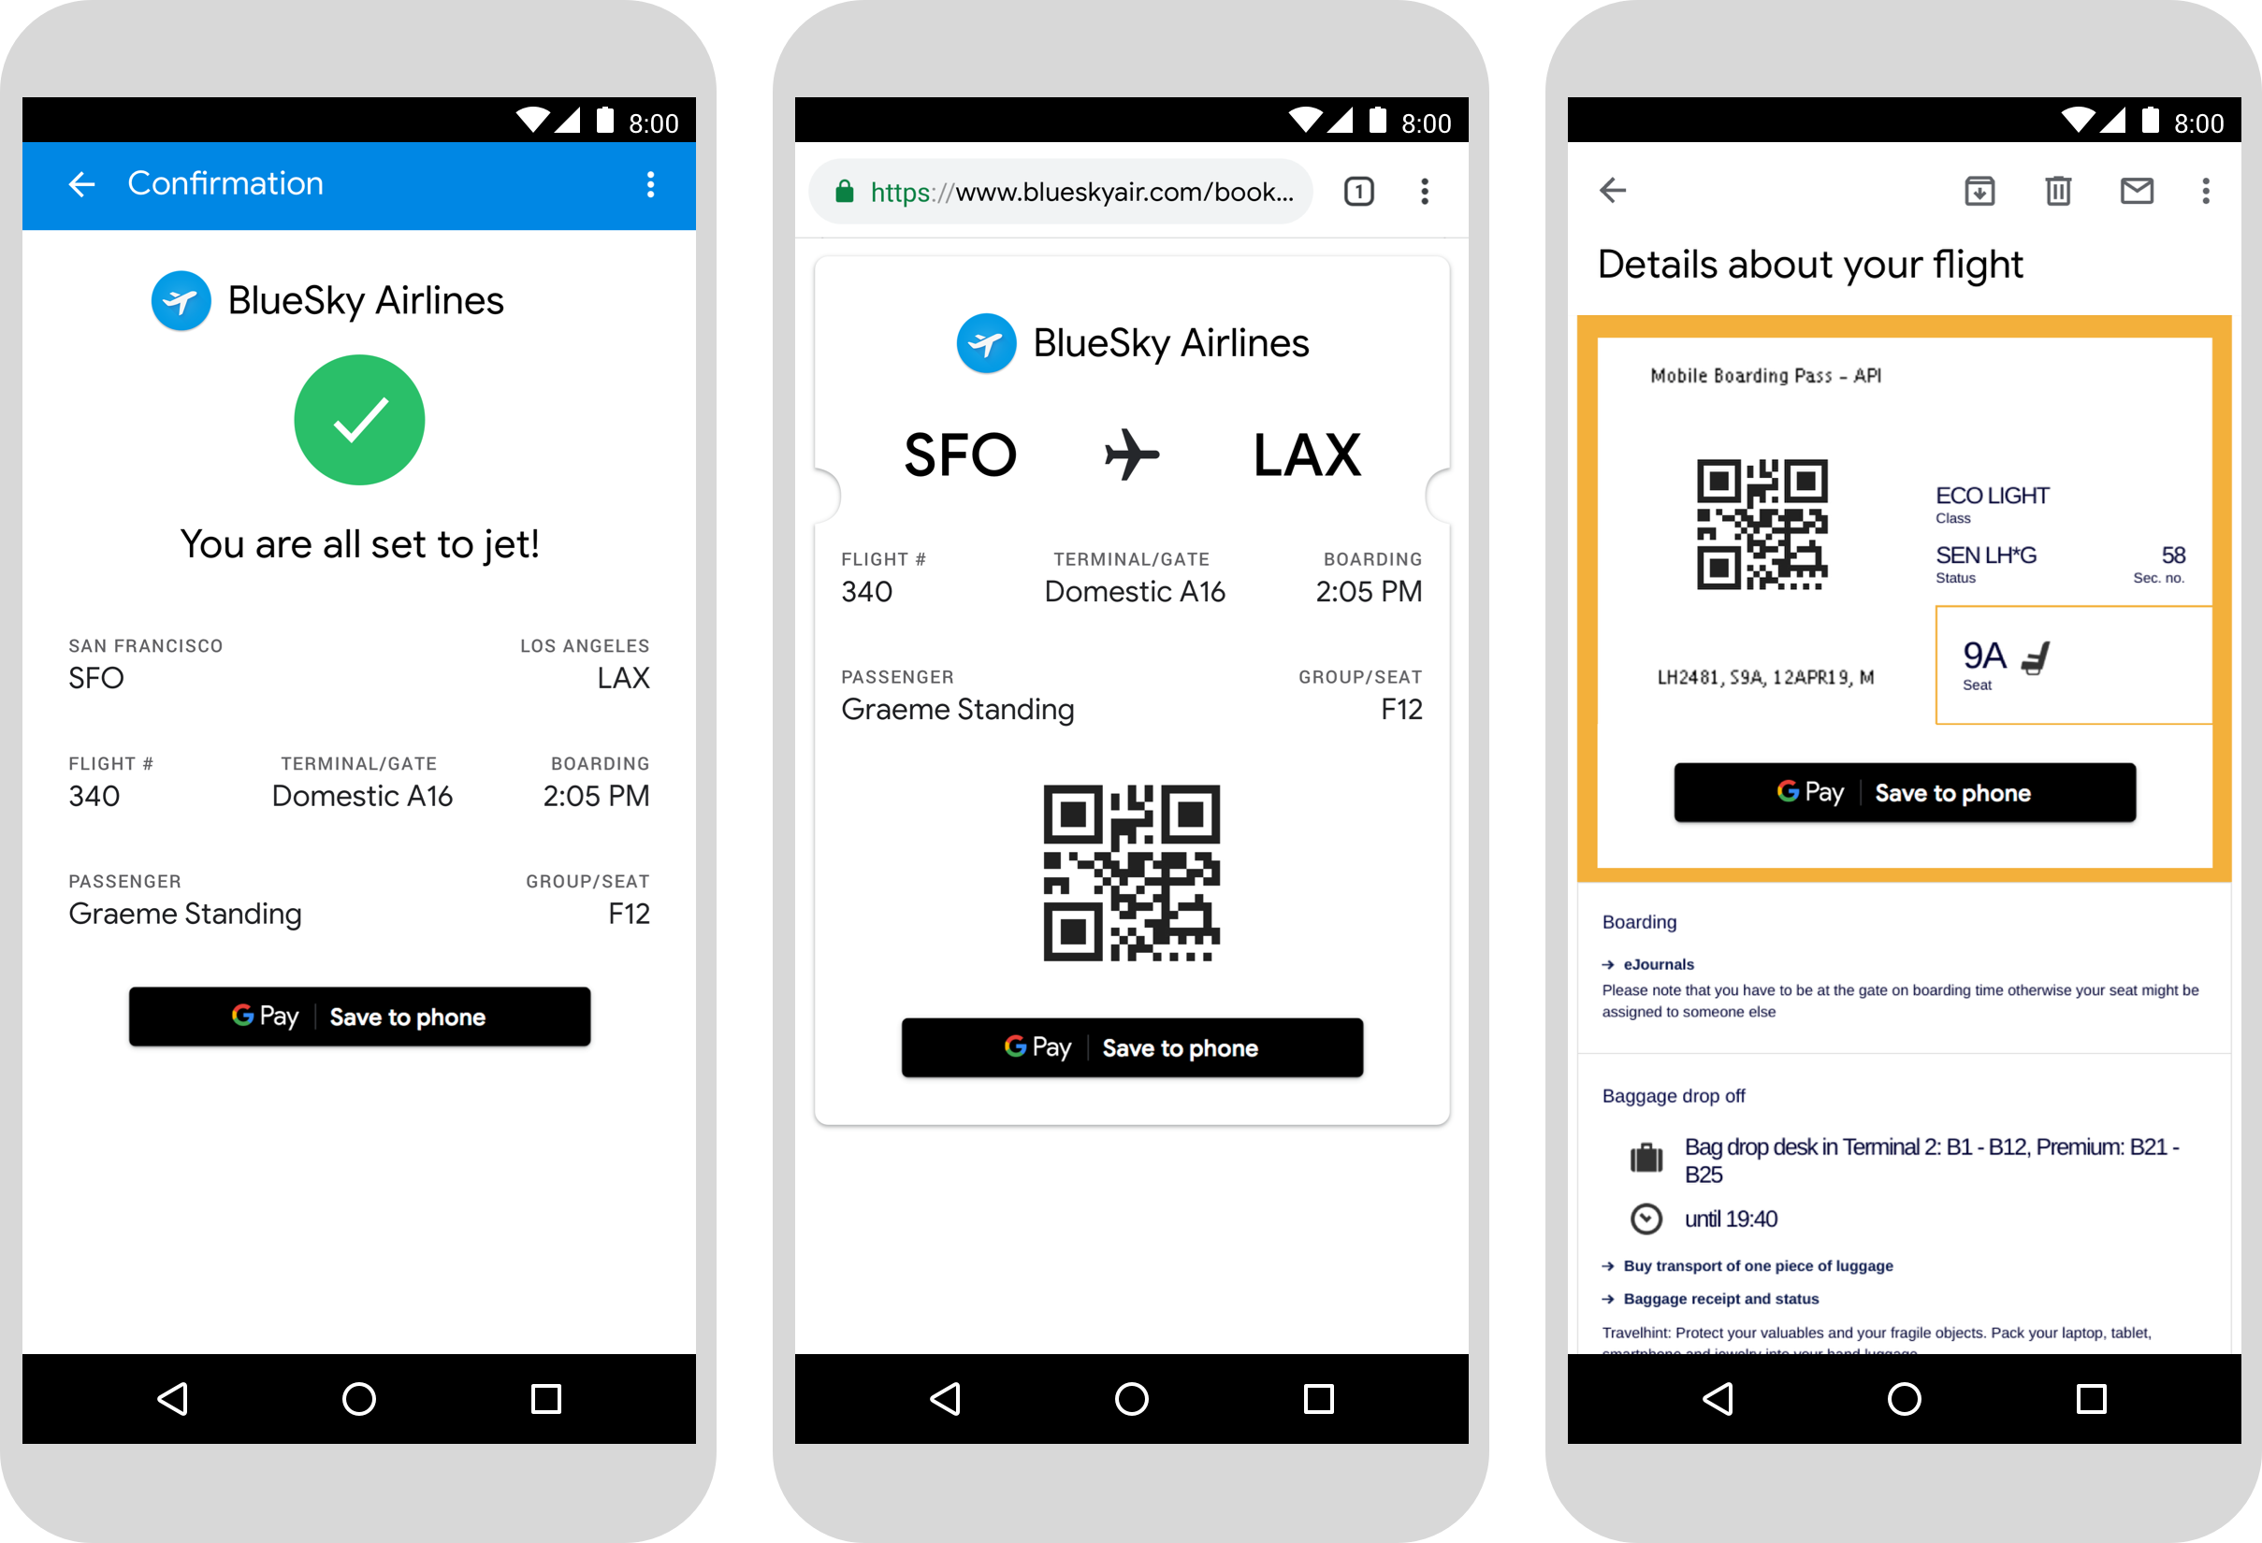
Task: Click the flight arrow icon between SFO and LAX
Action: tap(1133, 454)
